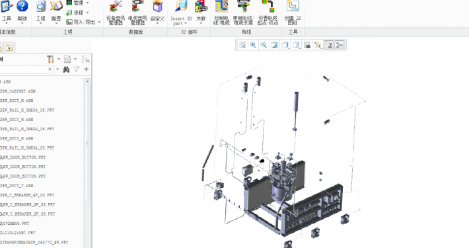Toggle the spin center display button
The height and width of the screenshot is (248, 469).
click(339, 45)
